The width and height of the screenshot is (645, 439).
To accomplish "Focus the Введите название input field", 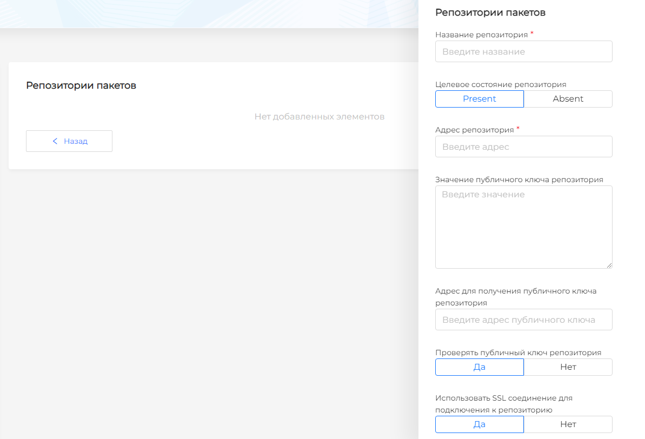I will [523, 52].
